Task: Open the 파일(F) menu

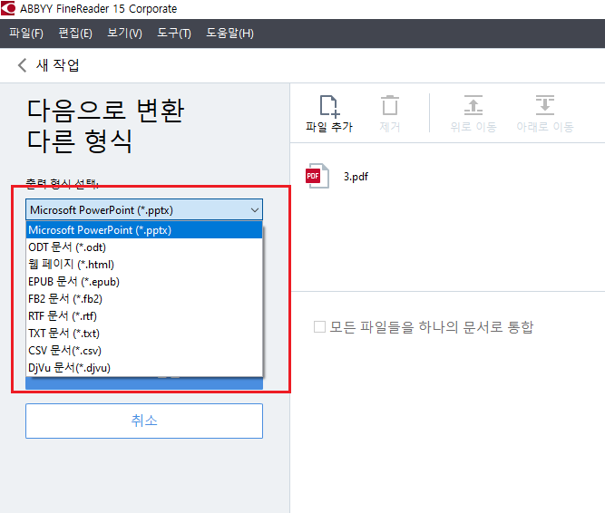Action: coord(26,34)
